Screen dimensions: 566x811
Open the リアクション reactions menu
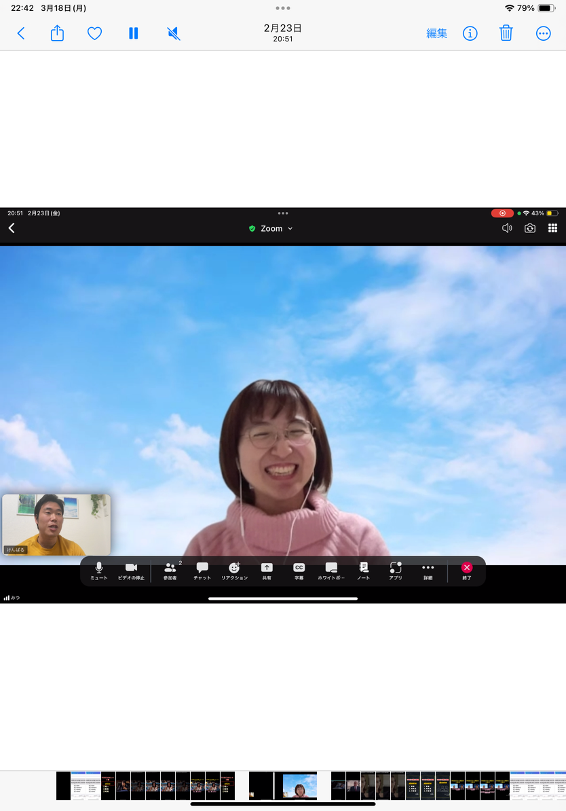[x=234, y=571]
